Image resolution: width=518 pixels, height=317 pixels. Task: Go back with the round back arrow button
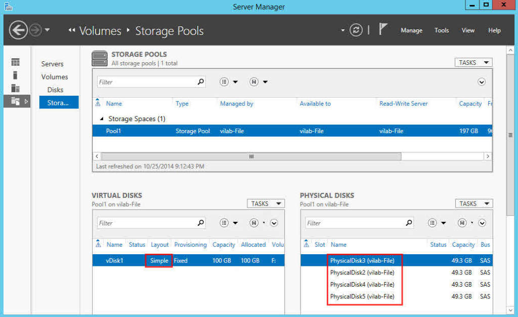tap(18, 30)
